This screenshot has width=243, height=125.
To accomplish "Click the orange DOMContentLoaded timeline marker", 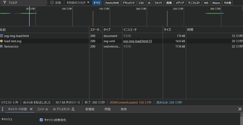I will pyautogui.click(x=93, y=18).
